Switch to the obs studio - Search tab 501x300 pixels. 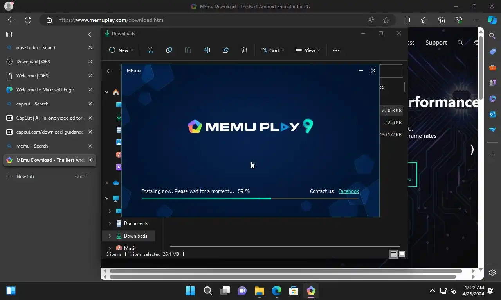pyautogui.click(x=49, y=48)
